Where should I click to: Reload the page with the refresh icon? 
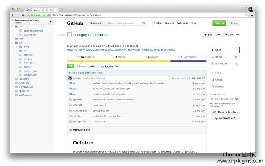tap(23, 15)
